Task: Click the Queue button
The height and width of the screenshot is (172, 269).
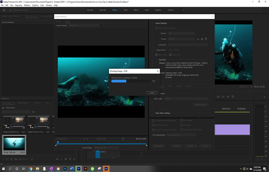Action: (177, 146)
